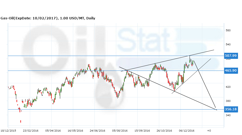Click the 507.99 price level label
242x135 pixels.
[x=231, y=56]
